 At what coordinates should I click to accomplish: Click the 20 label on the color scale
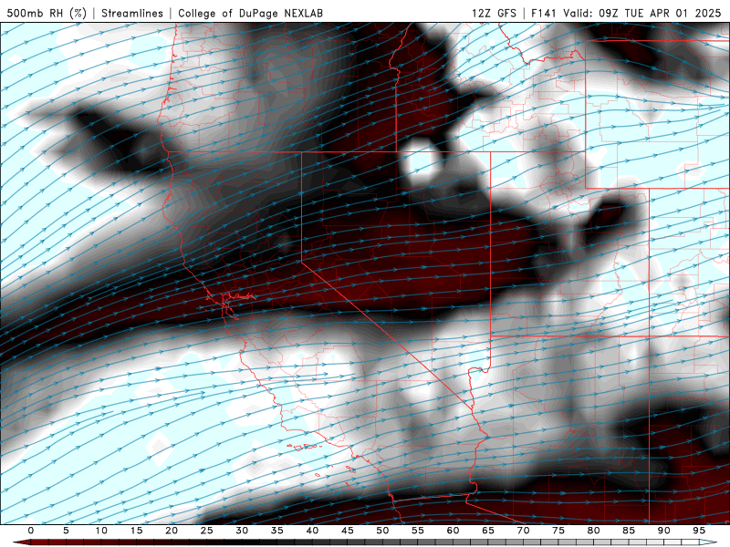point(172,531)
